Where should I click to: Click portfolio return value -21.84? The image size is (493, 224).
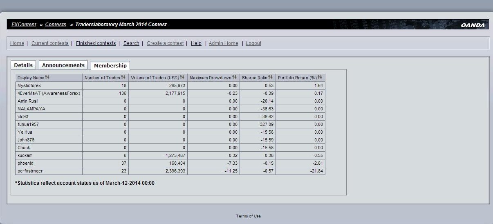click(x=317, y=171)
